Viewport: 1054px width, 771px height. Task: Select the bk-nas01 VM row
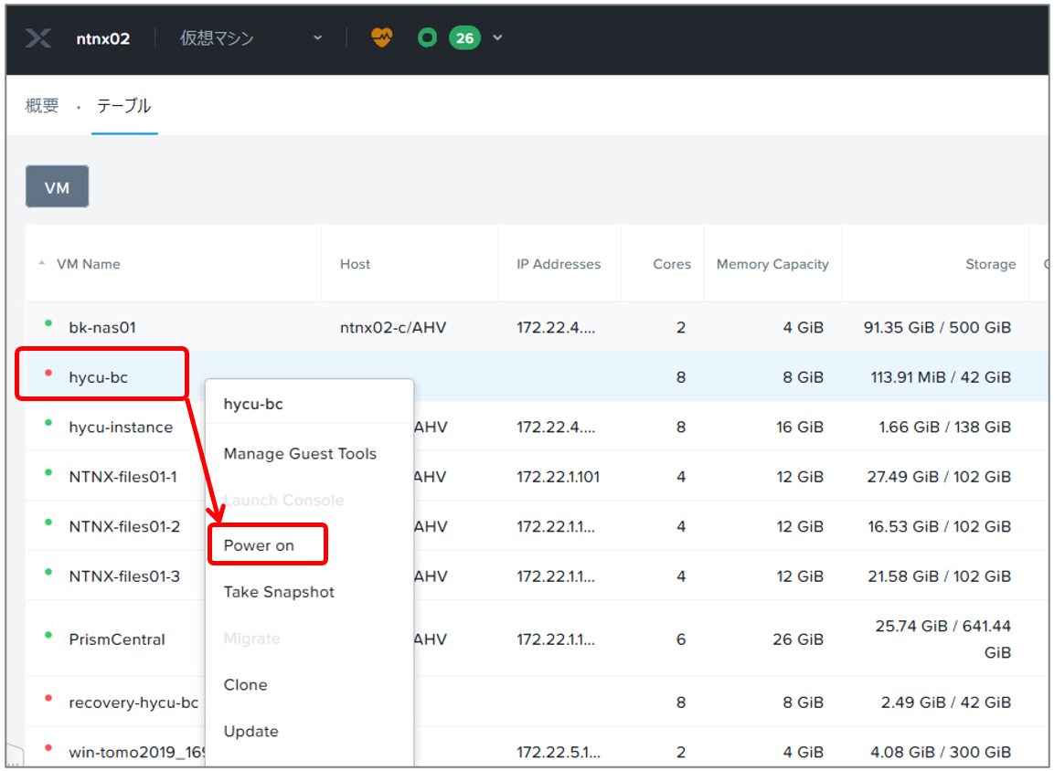538,327
